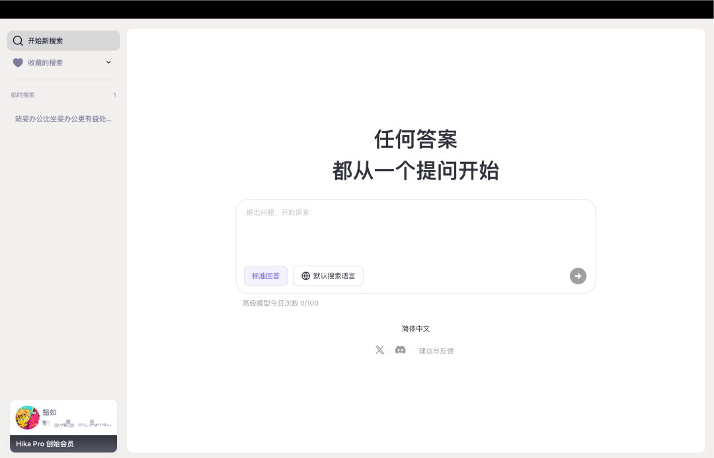Click the arrow submit icon to ask

coord(577,276)
